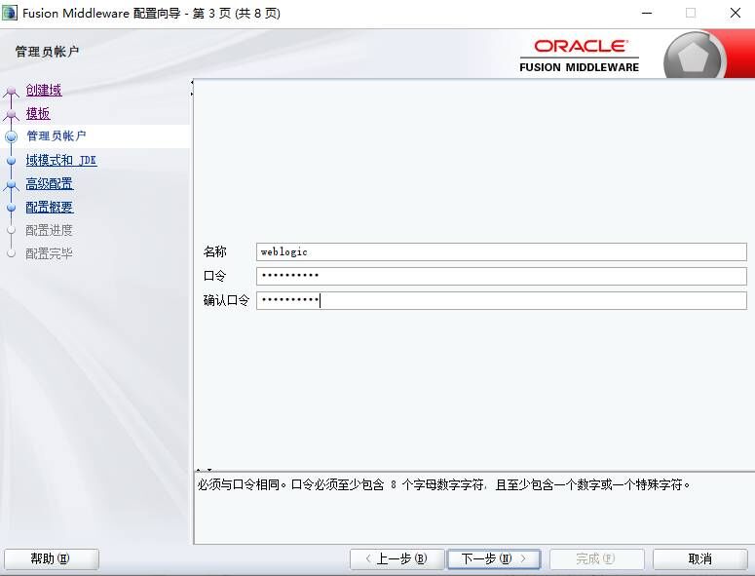Cancel the wizard with 取消 button
The width and height of the screenshot is (755, 576).
pos(700,558)
